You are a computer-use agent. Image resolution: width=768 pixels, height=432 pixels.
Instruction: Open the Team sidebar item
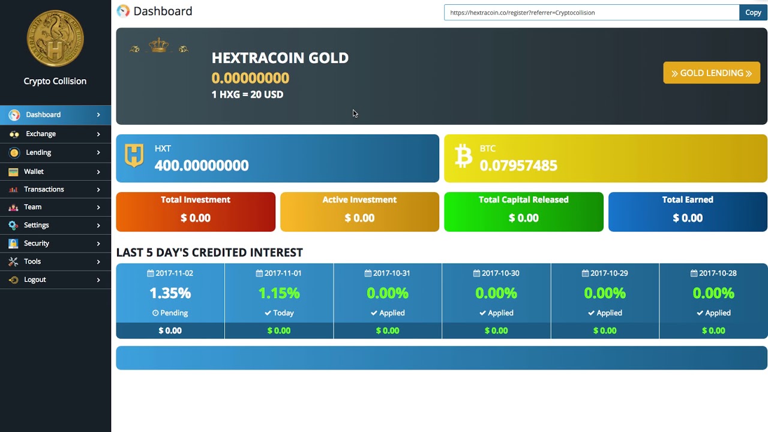(55, 207)
